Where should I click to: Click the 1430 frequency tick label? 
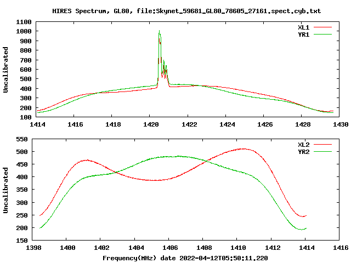point(341,124)
